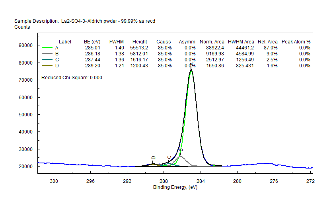Click the Height column header
The width and height of the screenshot is (335, 202).
click(x=140, y=42)
